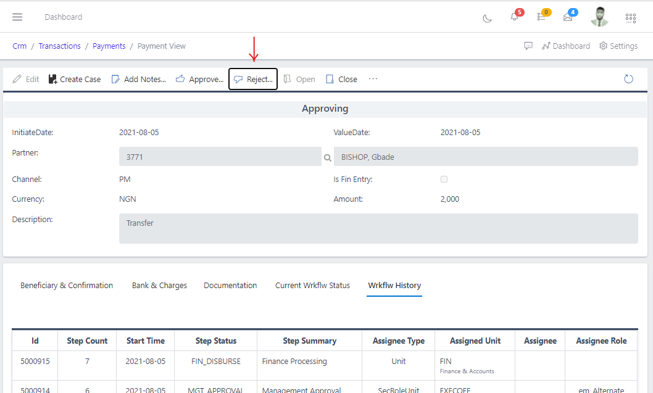Open the chat comment icon near Dashboard
Image resolution: width=653 pixels, height=393 pixels.
(528, 46)
